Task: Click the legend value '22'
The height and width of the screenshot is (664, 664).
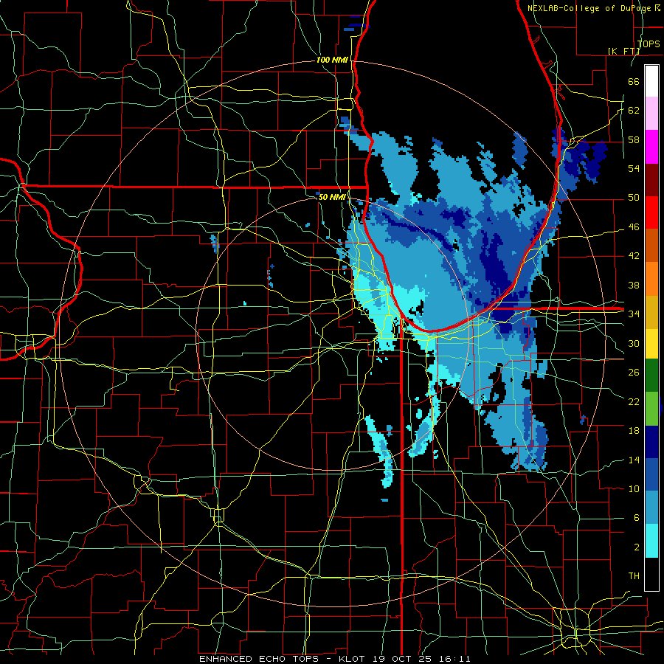Action: click(634, 401)
